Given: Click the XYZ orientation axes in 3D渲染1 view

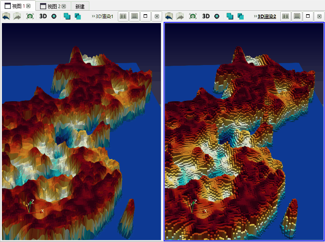Looking at the screenshot, I should click(x=34, y=207).
